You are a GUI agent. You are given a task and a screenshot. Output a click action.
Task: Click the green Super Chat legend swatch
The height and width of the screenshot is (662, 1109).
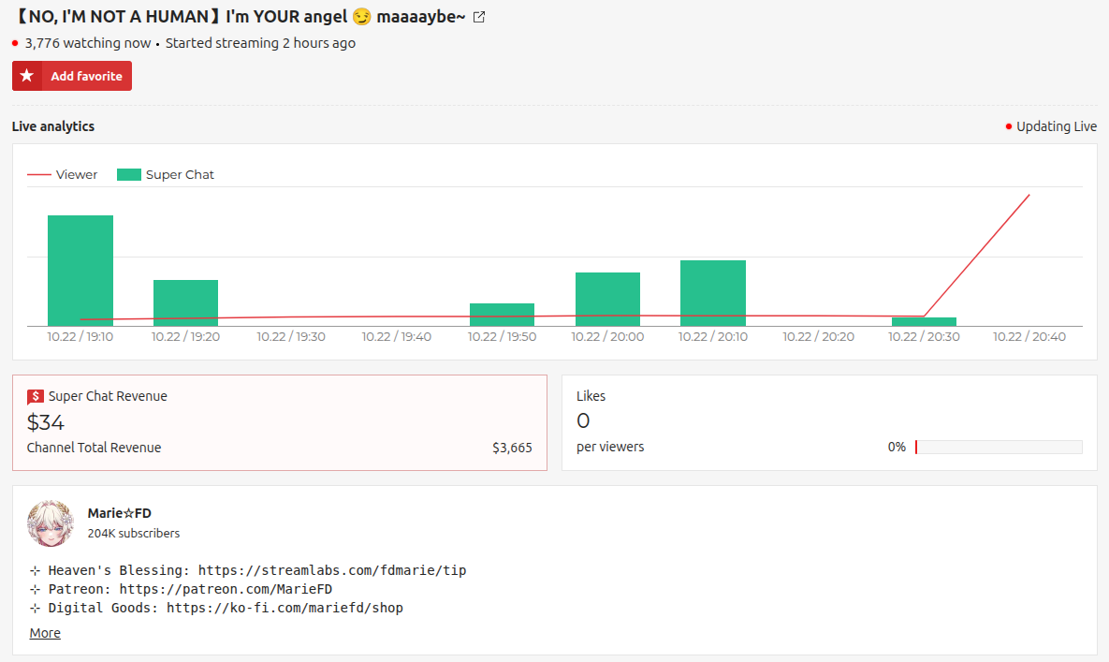point(129,175)
